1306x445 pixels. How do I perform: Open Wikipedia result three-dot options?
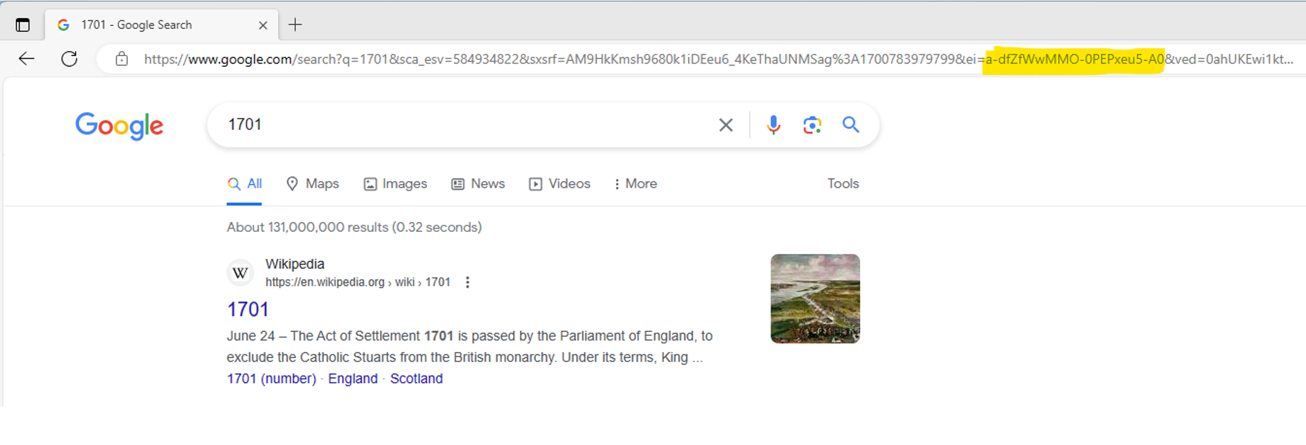pos(467,282)
